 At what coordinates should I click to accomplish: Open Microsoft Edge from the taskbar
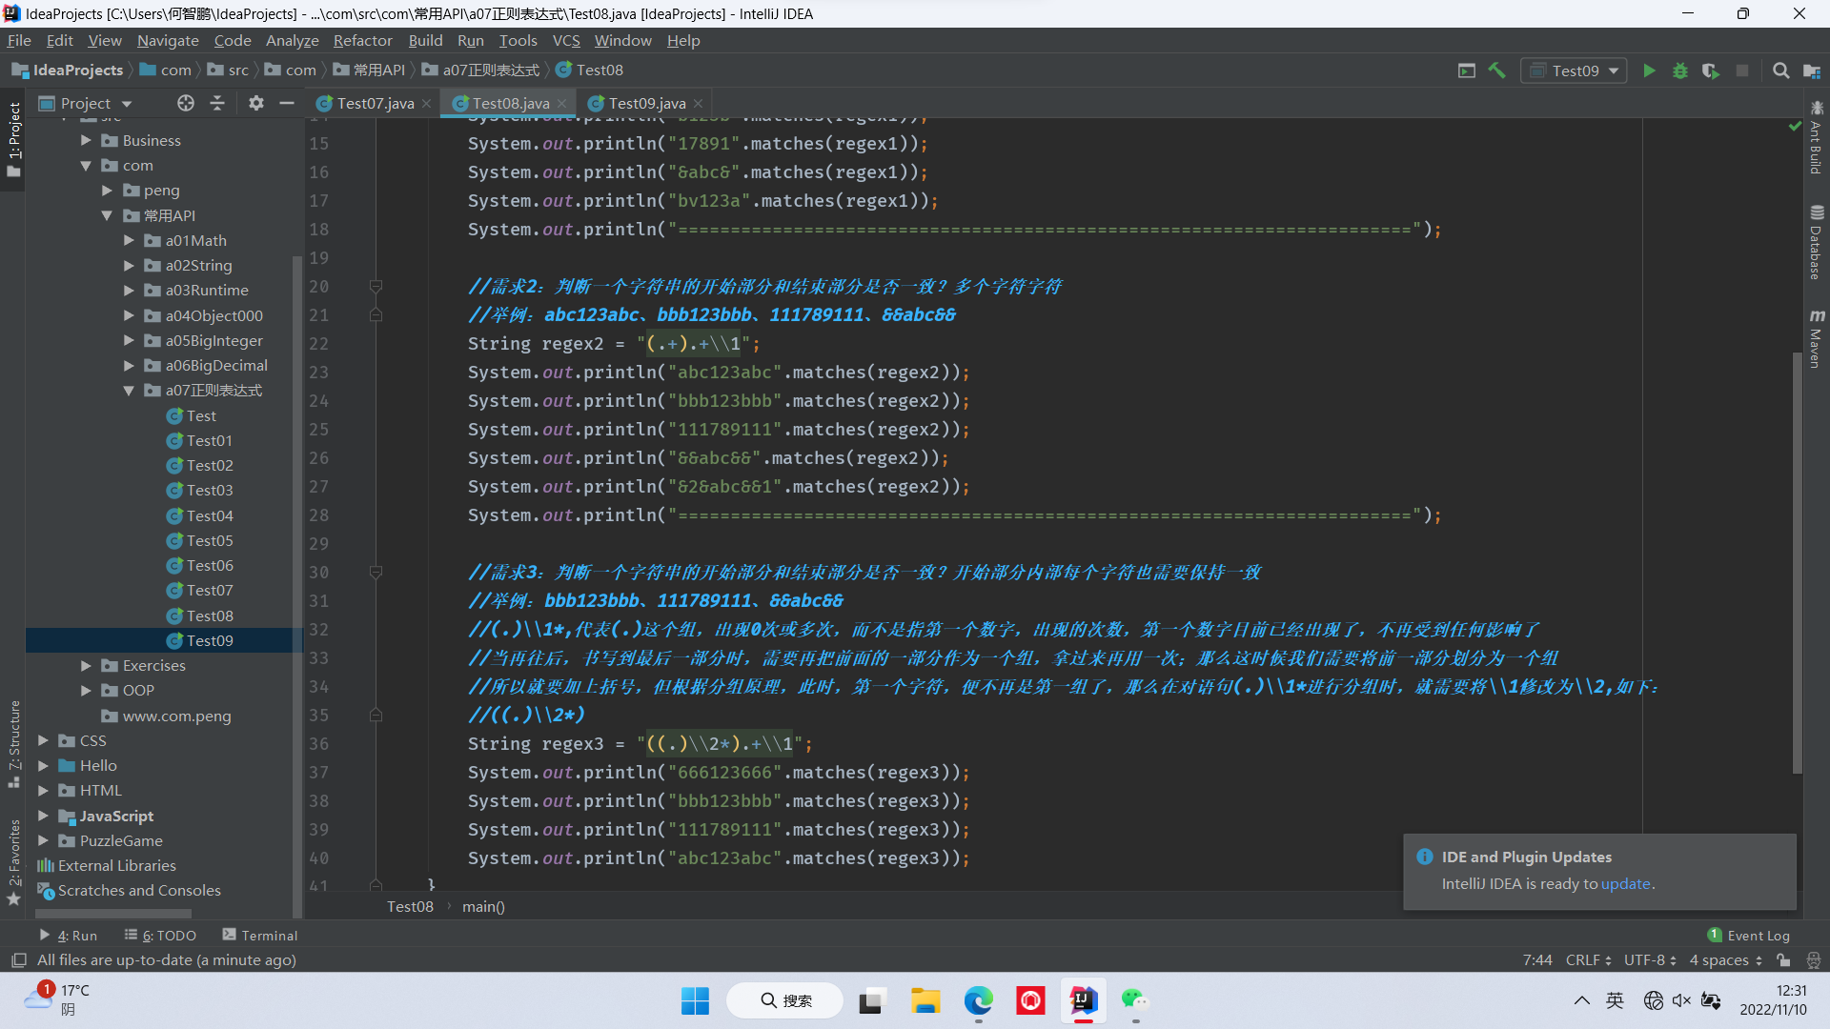point(978,1000)
